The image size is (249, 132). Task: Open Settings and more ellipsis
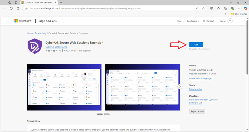coord(239,8)
